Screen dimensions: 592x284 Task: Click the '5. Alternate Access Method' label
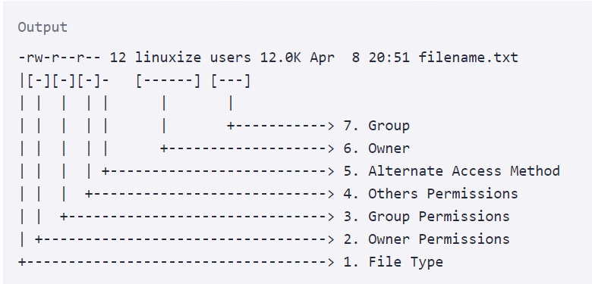[452, 171]
